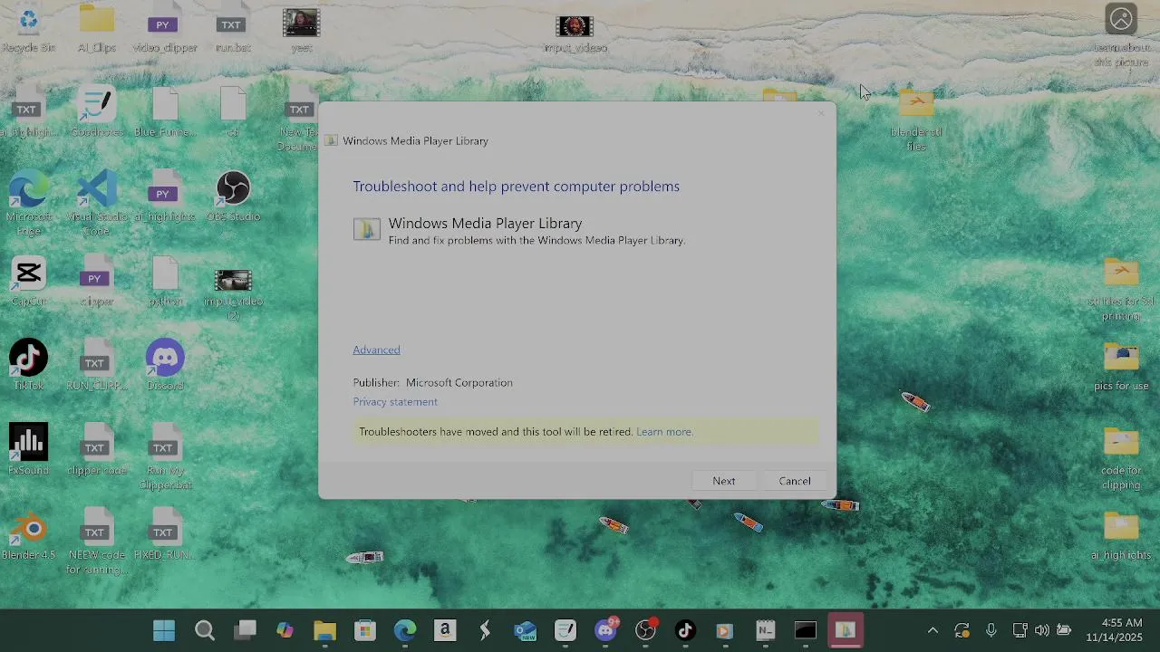Open Task View from the taskbar
The image size is (1160, 652).
245,631
